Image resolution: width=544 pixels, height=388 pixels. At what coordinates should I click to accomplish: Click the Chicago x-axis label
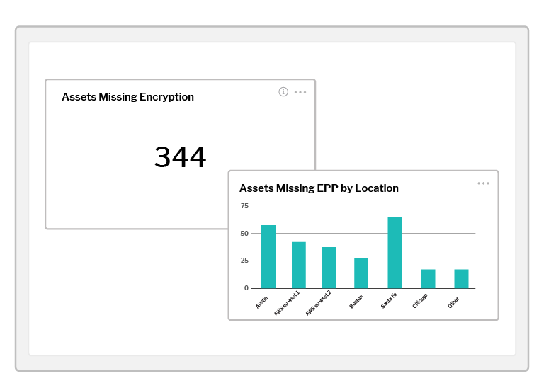[420, 302]
